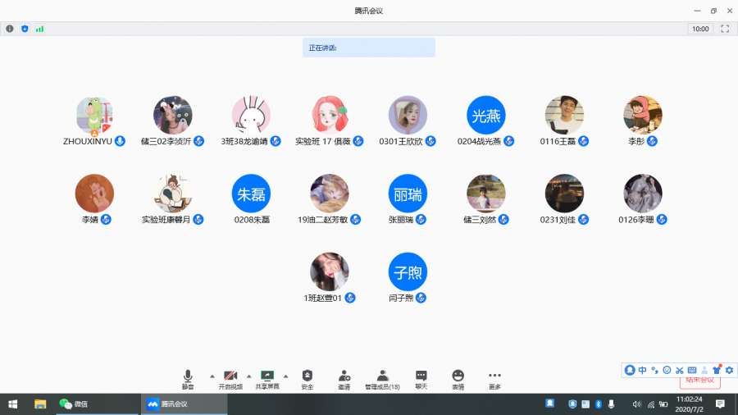Expand audio options arrow beside mute

click(x=212, y=375)
